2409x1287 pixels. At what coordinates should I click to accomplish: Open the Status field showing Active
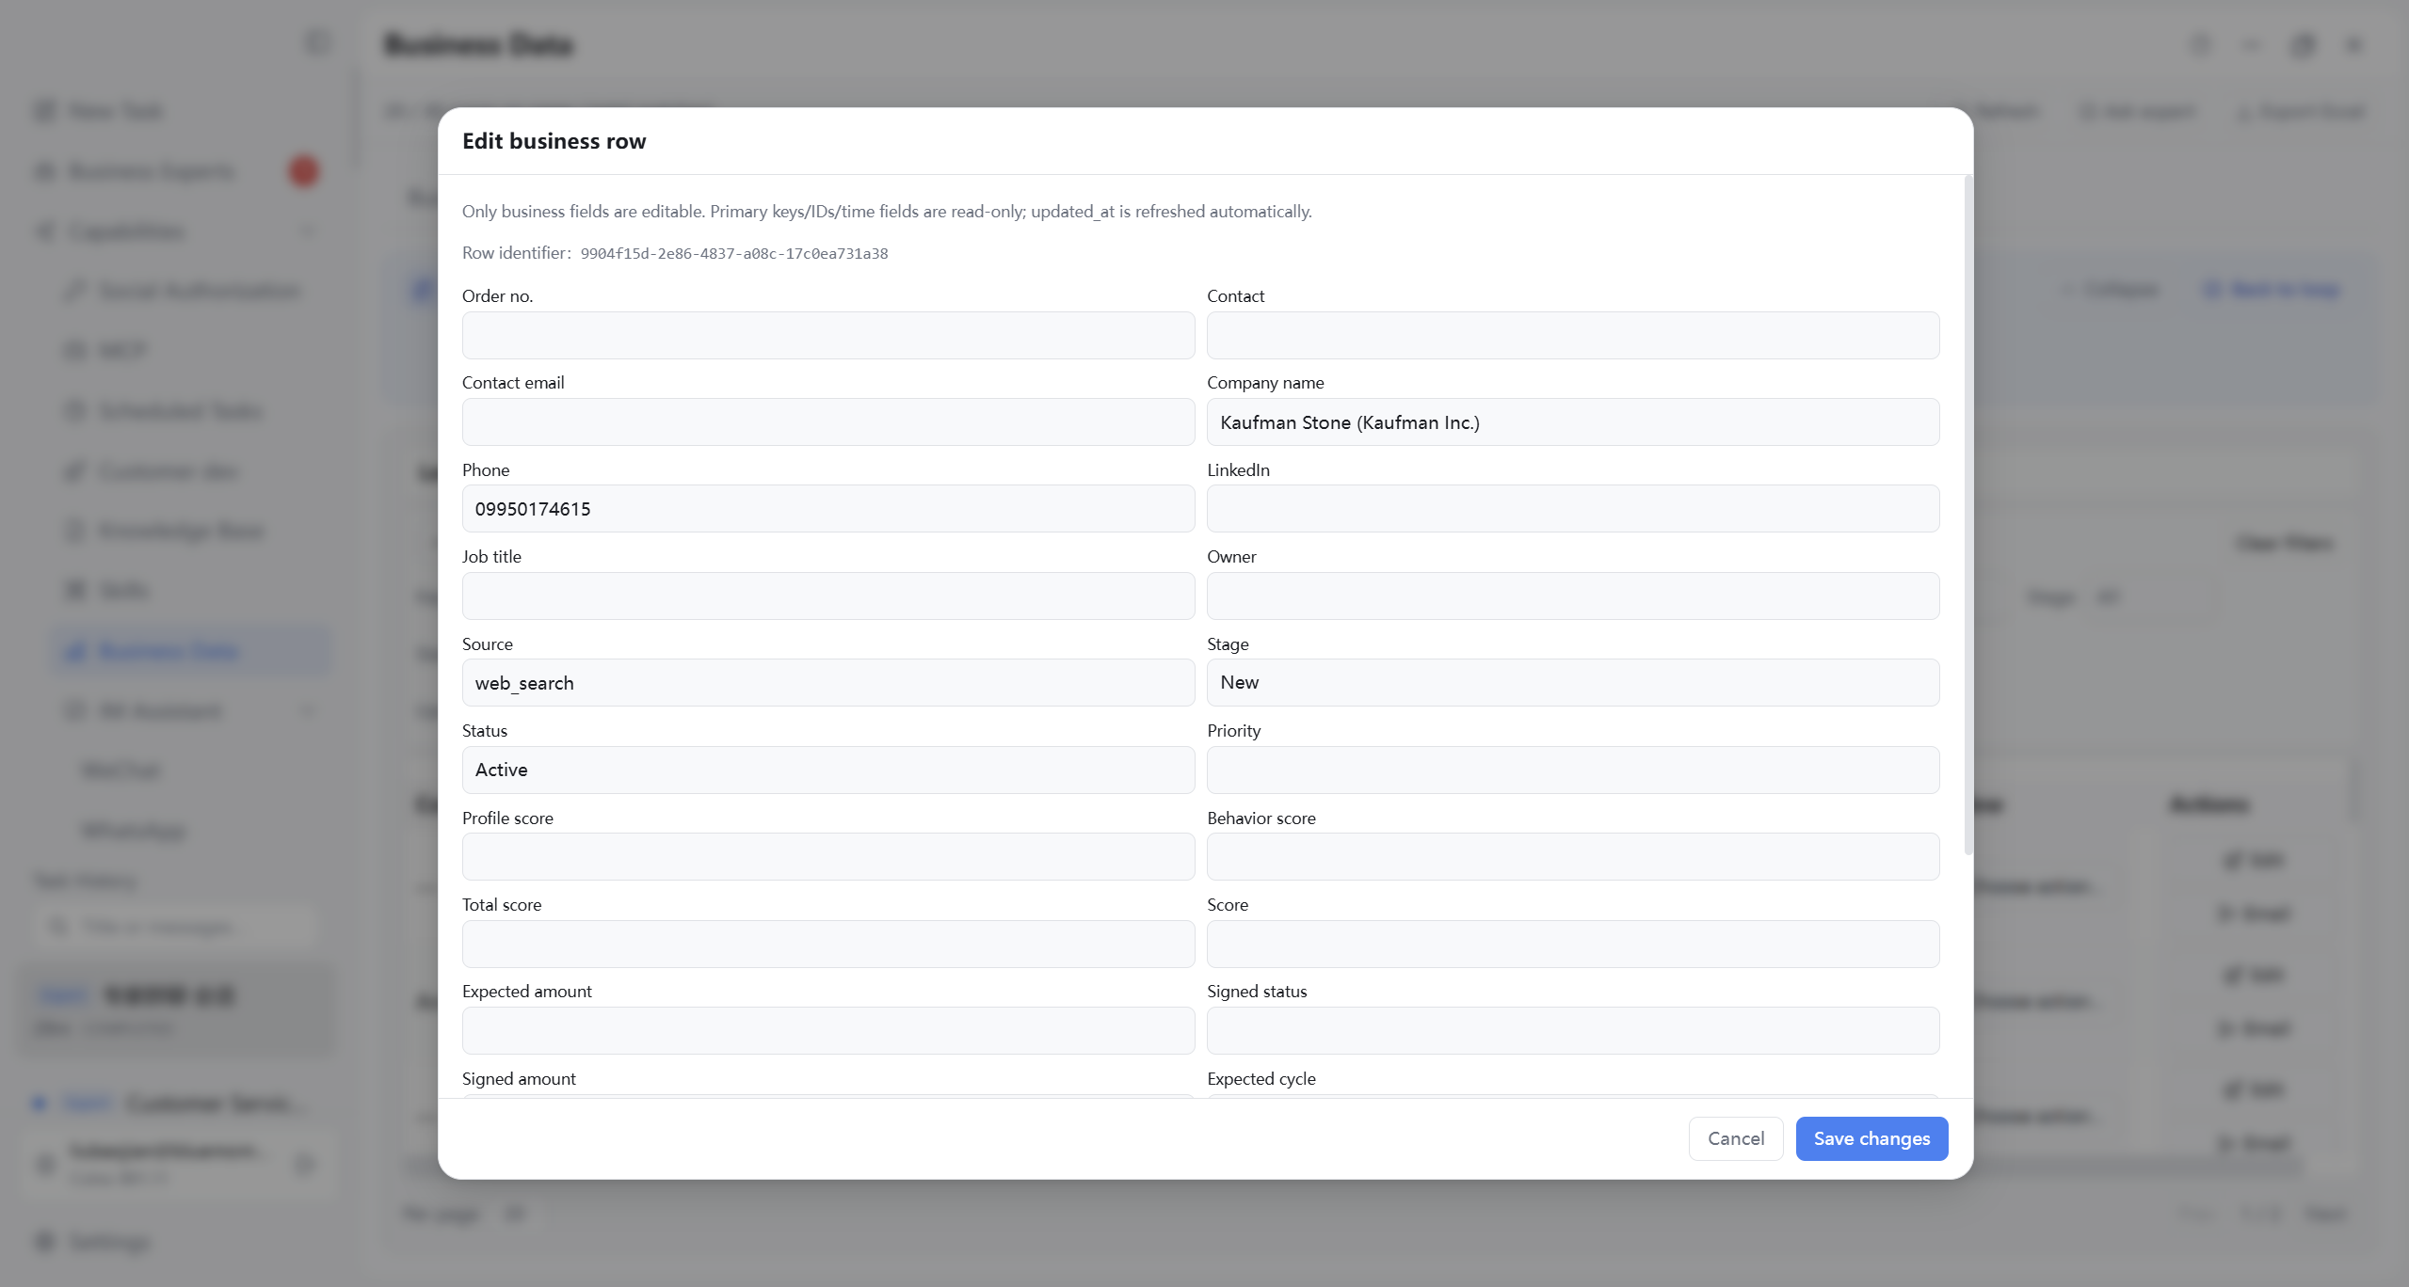pyautogui.click(x=828, y=770)
